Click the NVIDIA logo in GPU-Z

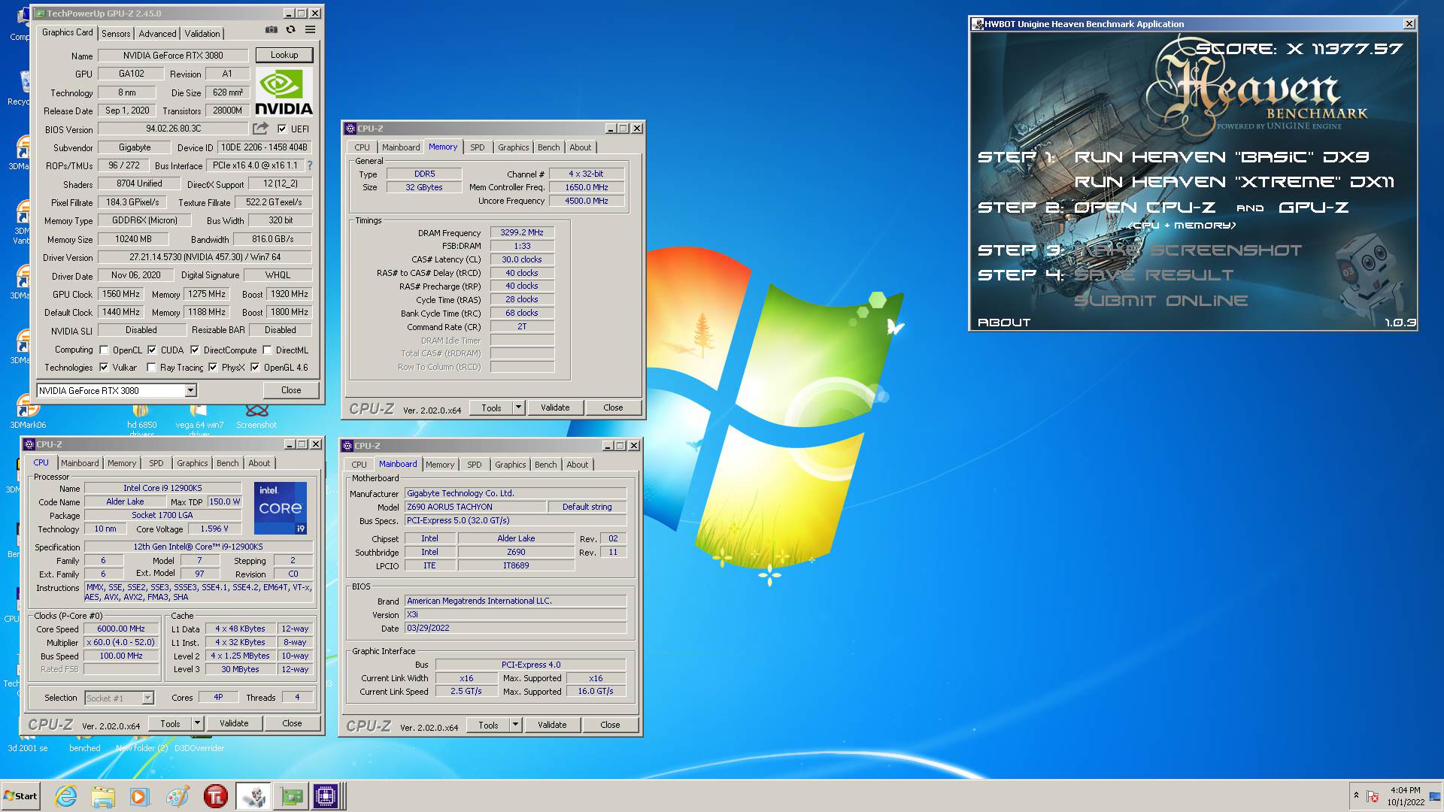pos(284,92)
